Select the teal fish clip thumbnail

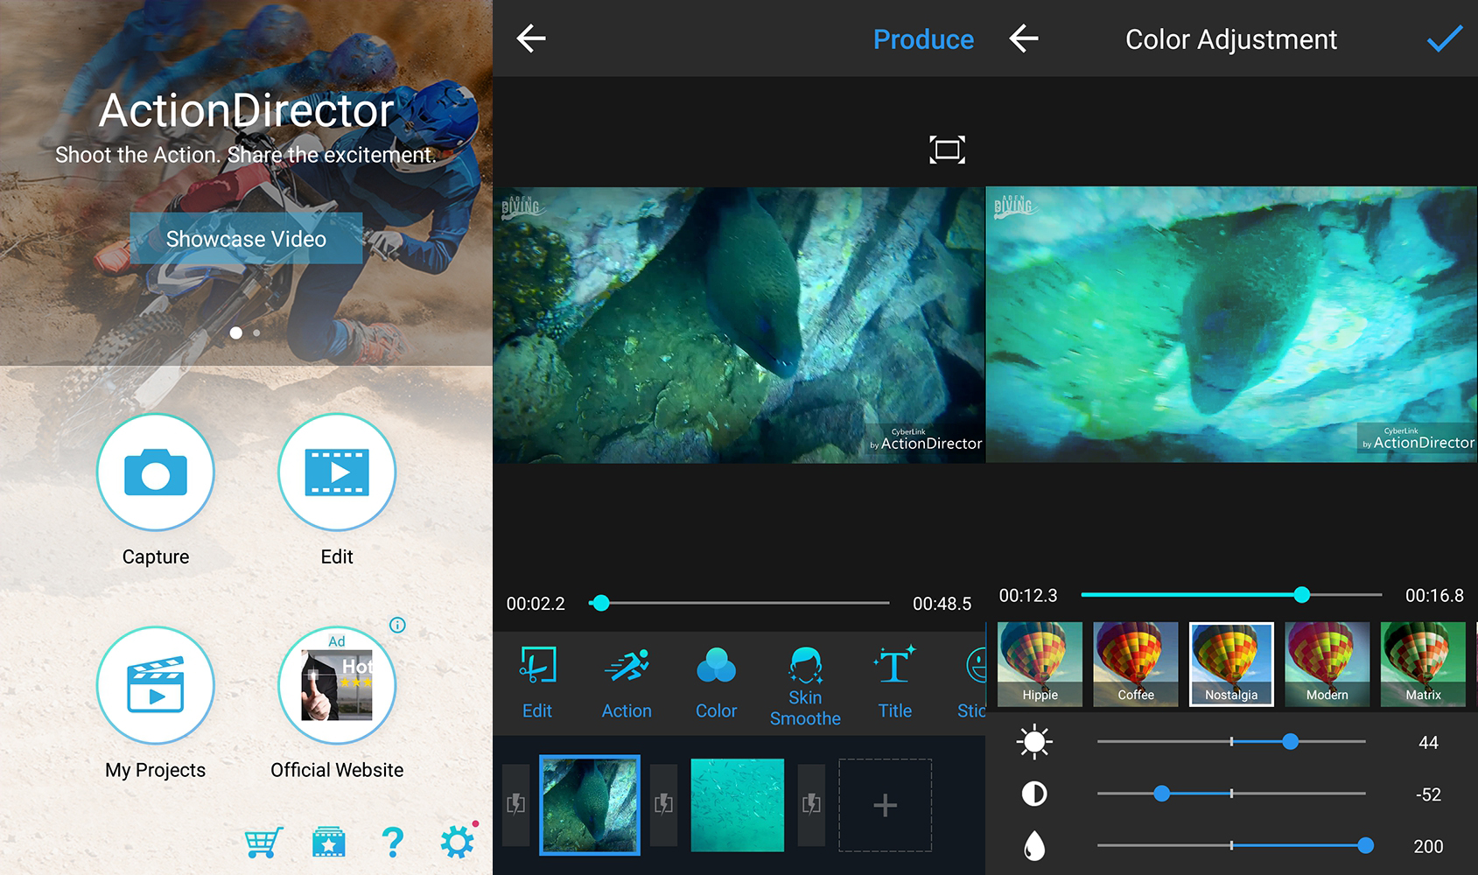[x=738, y=805]
